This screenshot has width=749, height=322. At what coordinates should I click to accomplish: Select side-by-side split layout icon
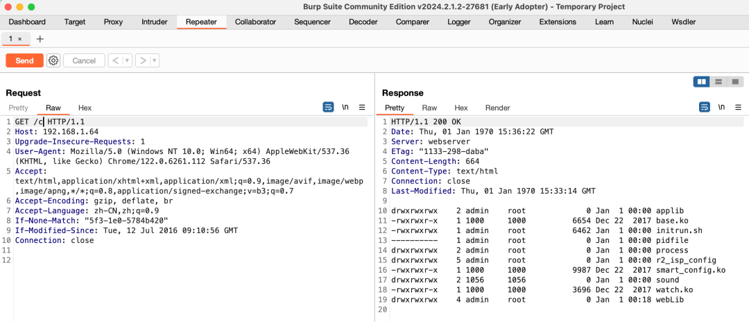point(702,82)
